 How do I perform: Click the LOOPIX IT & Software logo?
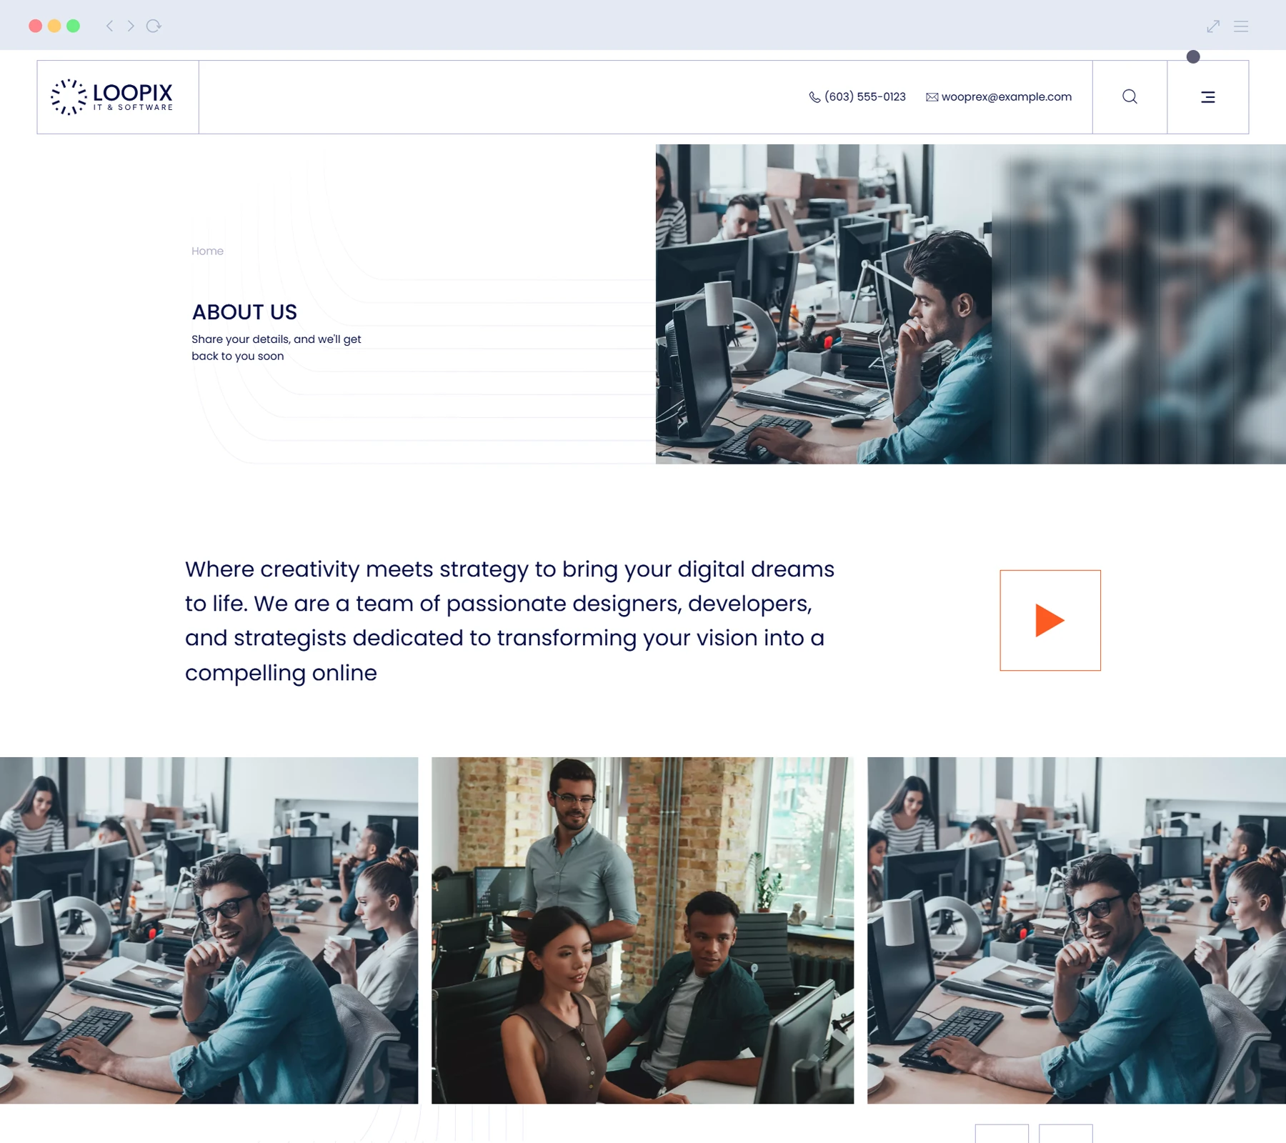point(112,96)
